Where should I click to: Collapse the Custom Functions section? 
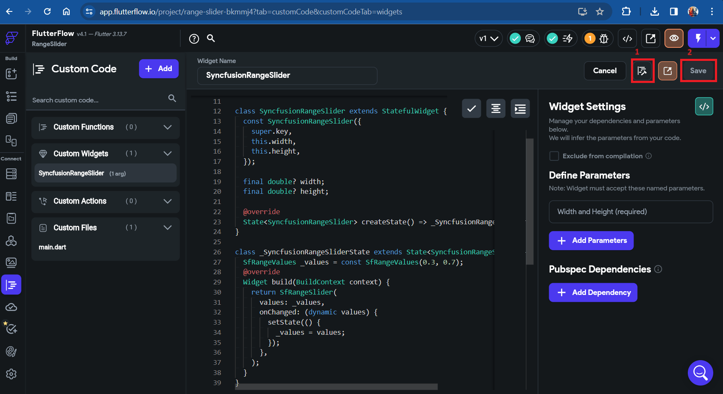167,127
